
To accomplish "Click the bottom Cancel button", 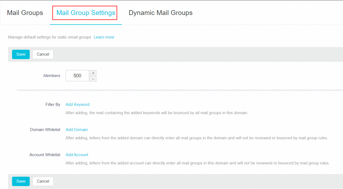I will (x=43, y=181).
